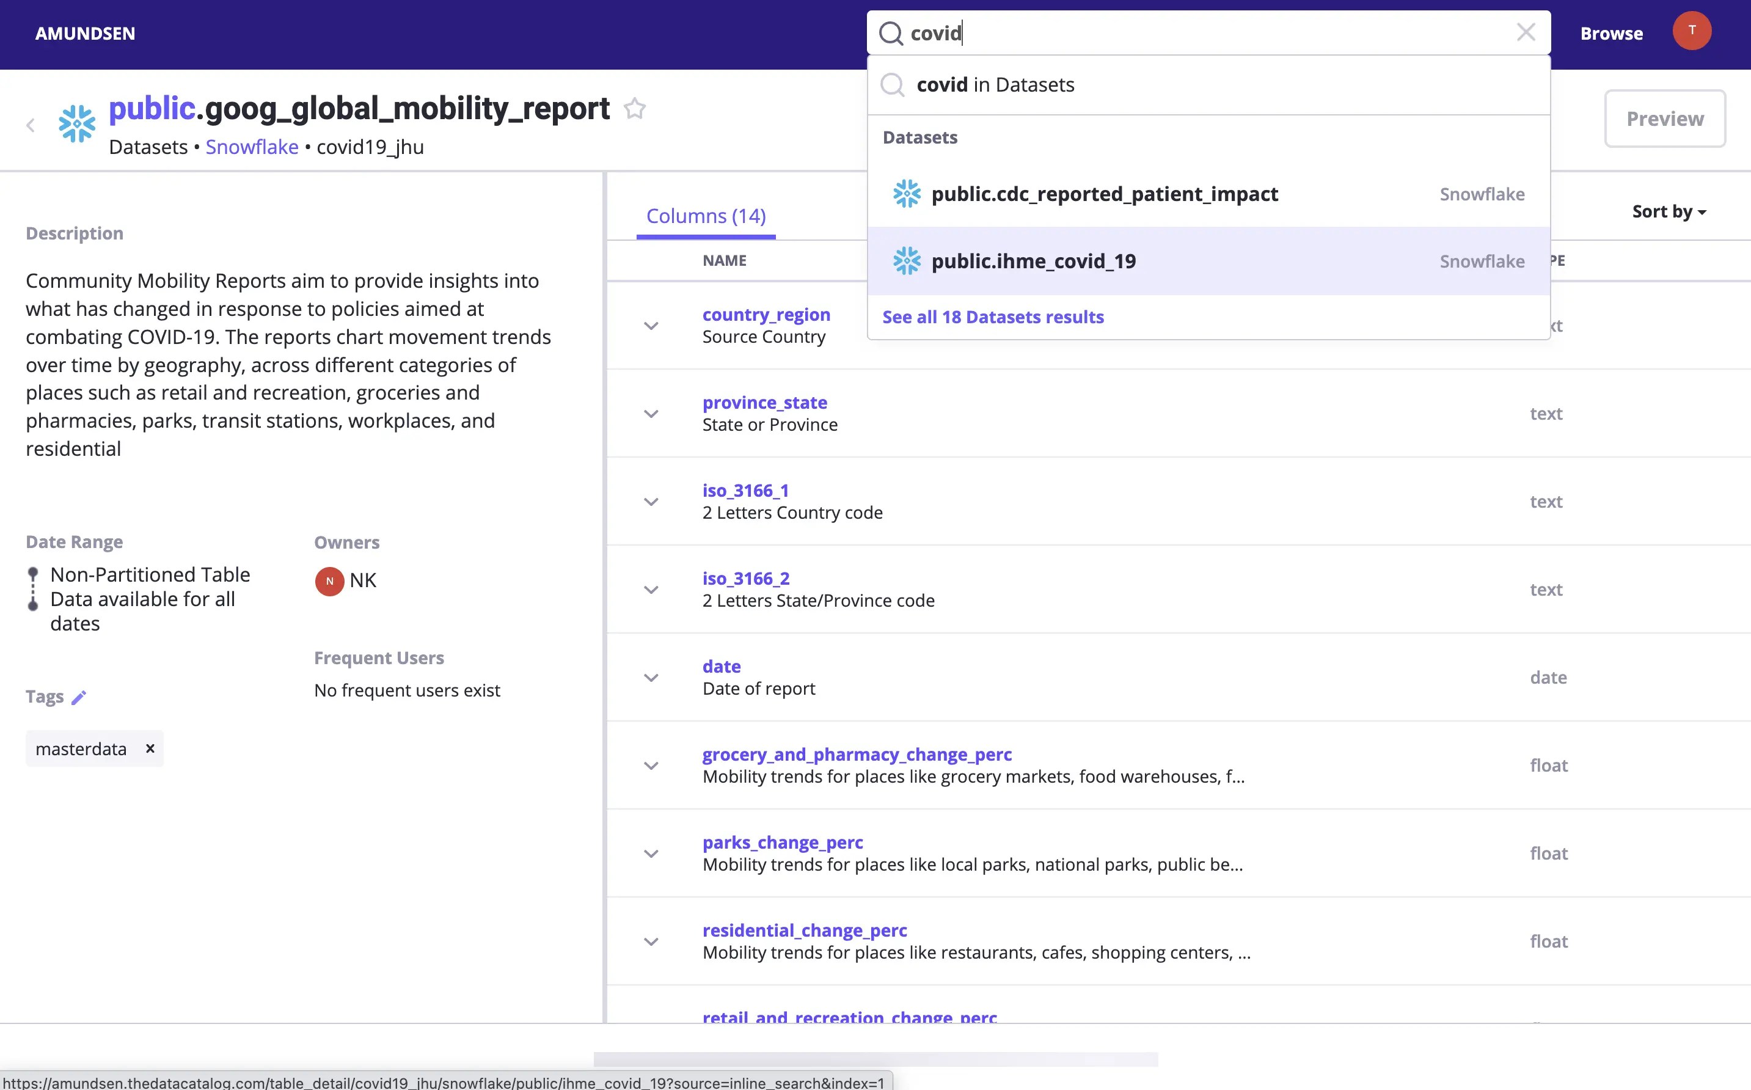Image resolution: width=1751 pixels, height=1090 pixels.
Task: Select public.ihme_covid_19 search suggestion
Action: [1033, 261]
